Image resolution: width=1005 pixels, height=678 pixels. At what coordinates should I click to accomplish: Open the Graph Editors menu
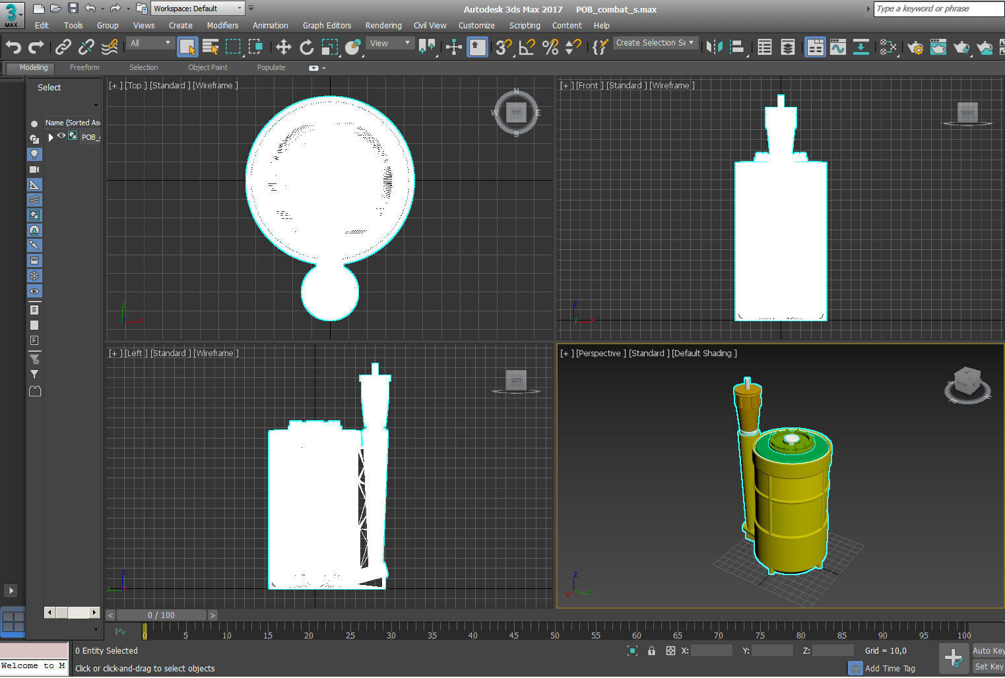(327, 25)
